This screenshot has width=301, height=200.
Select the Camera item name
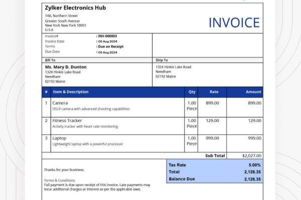click(x=60, y=103)
